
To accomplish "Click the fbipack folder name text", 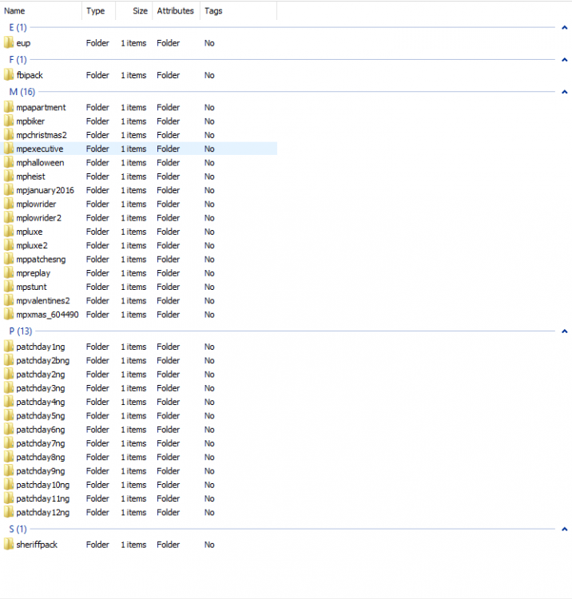I will (30, 75).
